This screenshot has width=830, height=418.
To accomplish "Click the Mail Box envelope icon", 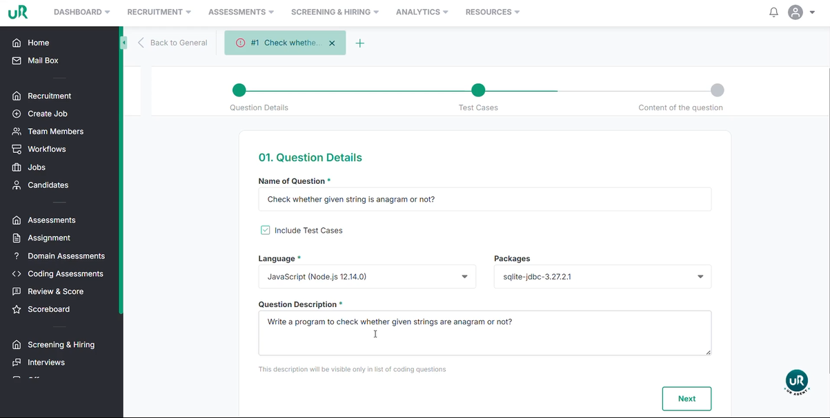I will (17, 61).
